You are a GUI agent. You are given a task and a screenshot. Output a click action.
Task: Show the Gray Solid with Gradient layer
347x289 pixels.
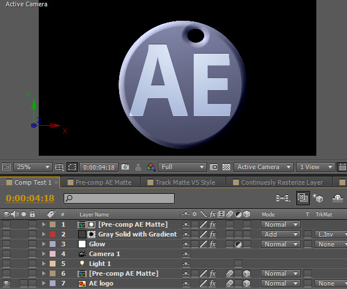point(6,235)
